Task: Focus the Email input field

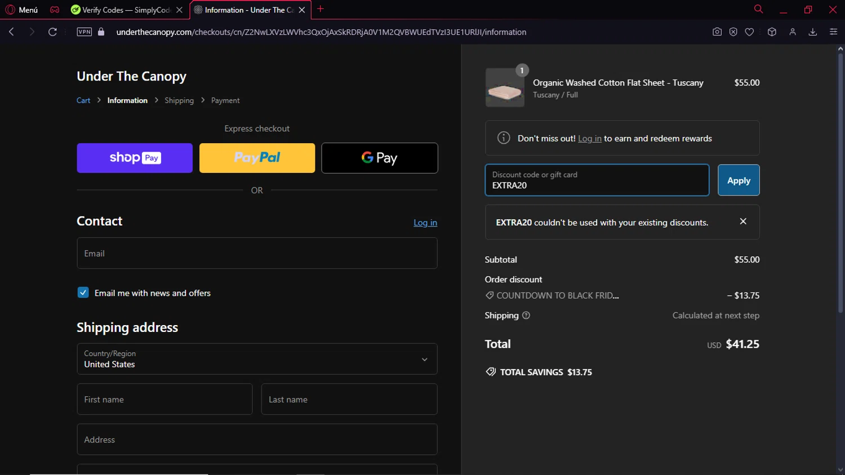Action: (257, 253)
